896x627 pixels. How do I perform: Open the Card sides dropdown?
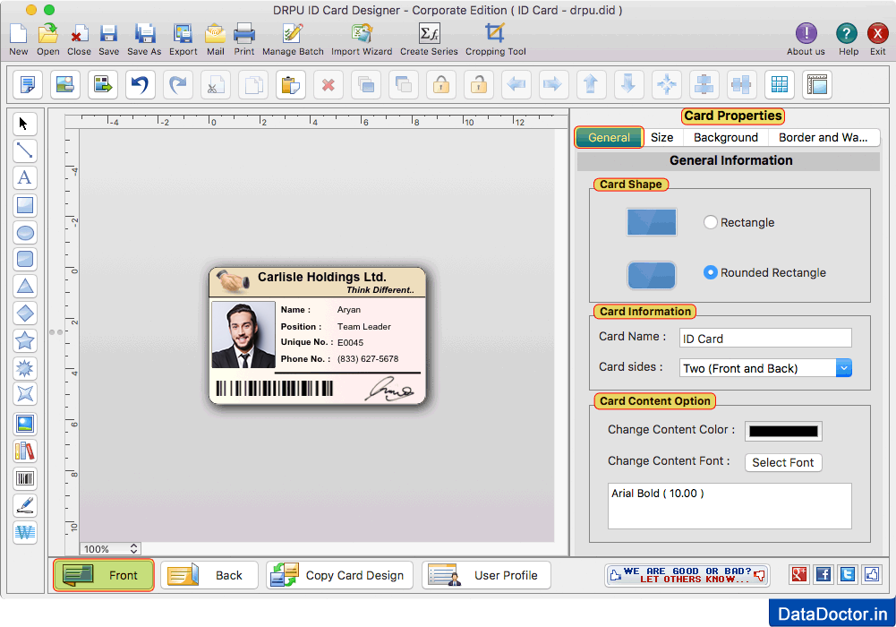click(842, 367)
